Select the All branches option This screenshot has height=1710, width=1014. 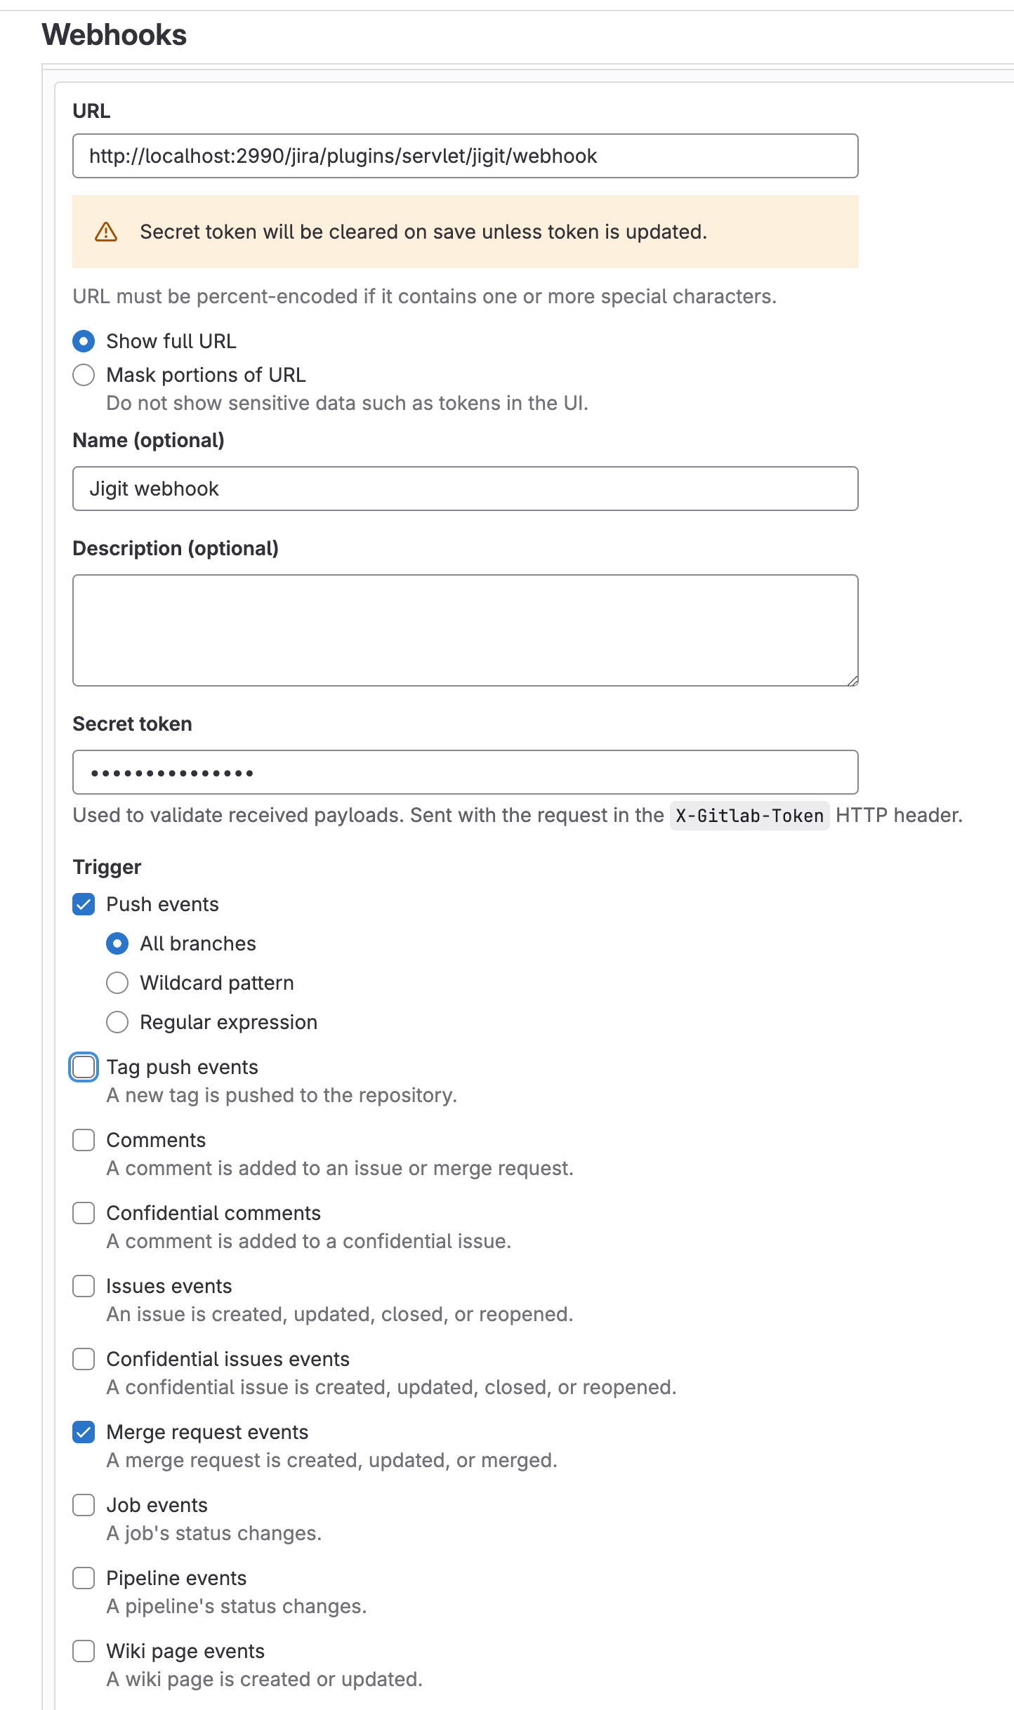(117, 944)
